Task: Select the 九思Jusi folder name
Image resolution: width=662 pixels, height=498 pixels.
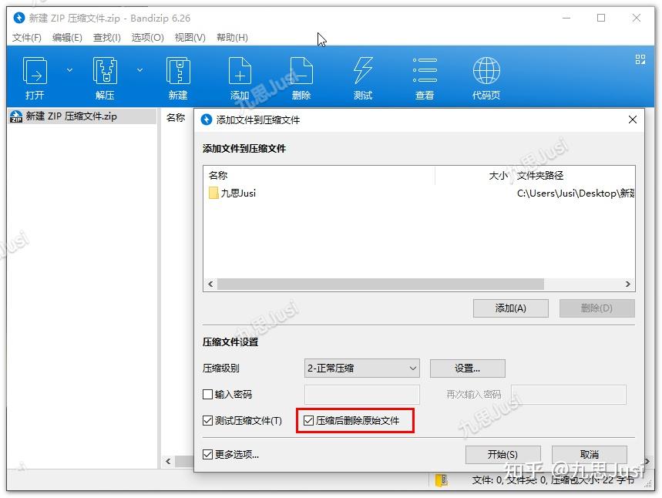Action: click(239, 193)
